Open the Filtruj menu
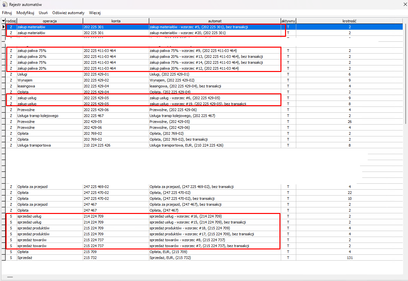This screenshot has height=281, width=408. pyautogui.click(x=7, y=13)
